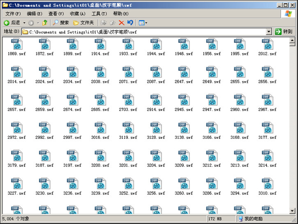
Task: Click the 5,004 个对象 status text
Action: pyautogui.click(x=16, y=219)
